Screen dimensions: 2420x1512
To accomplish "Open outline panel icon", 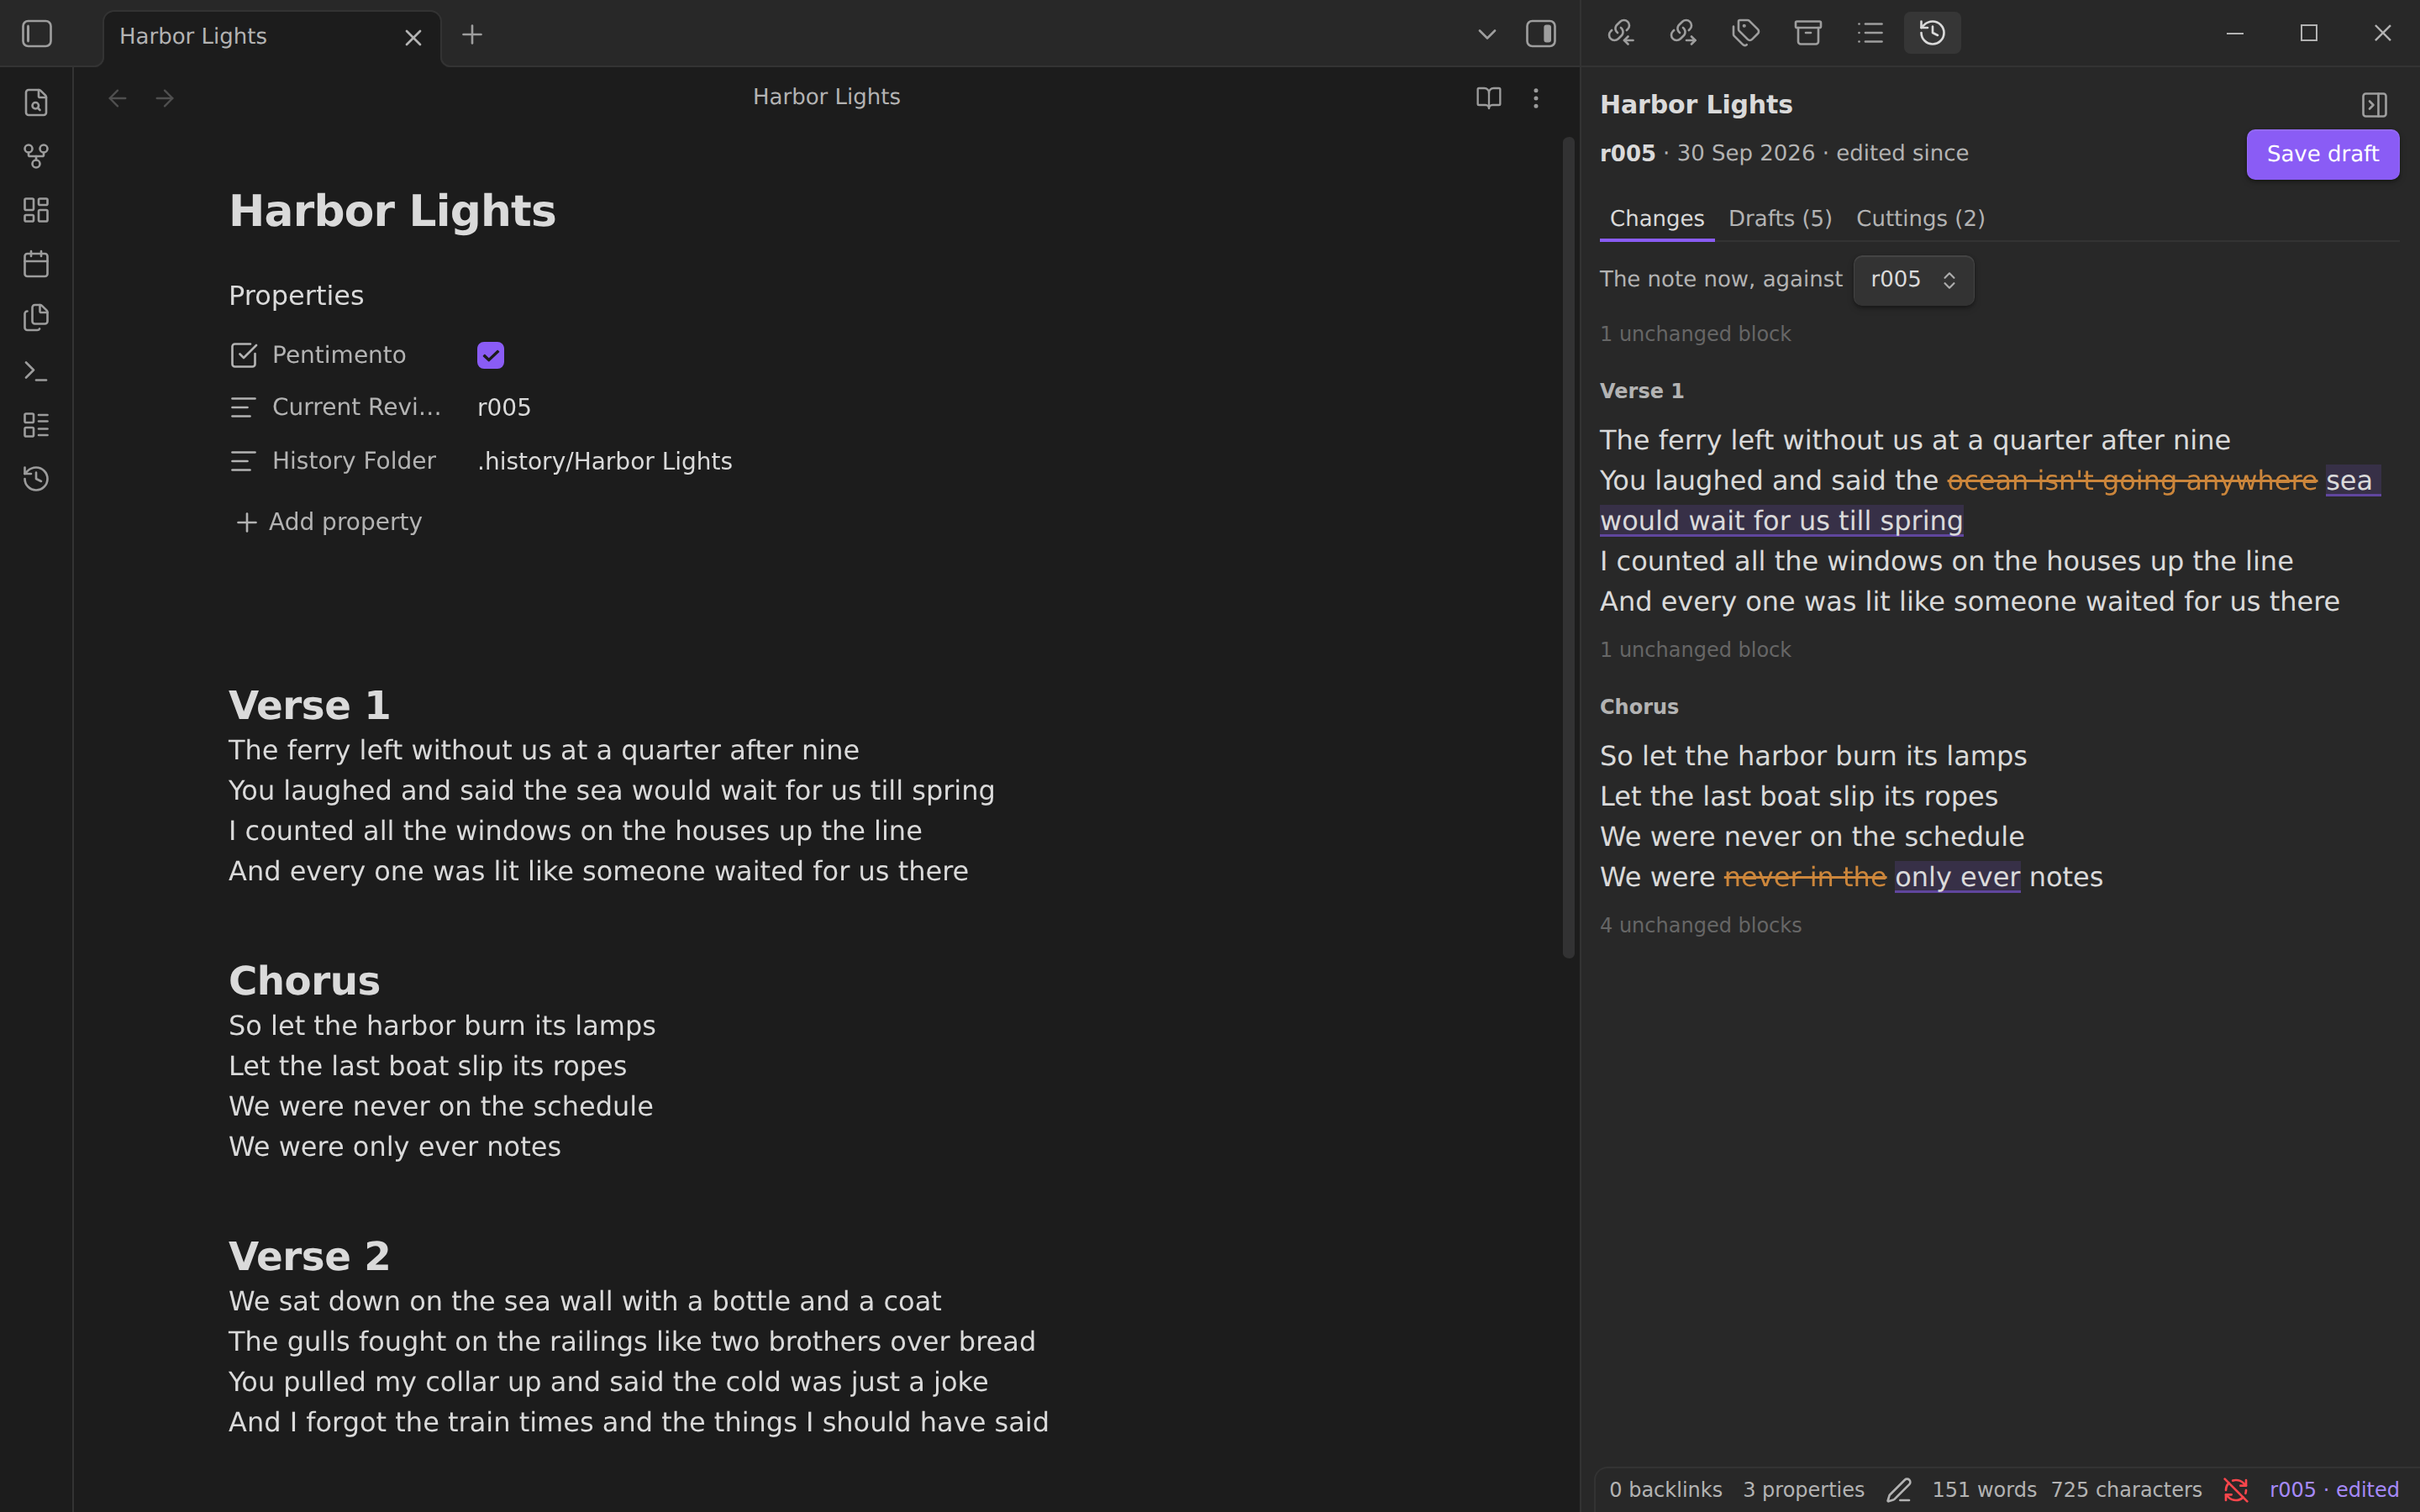I will [x=1870, y=33].
